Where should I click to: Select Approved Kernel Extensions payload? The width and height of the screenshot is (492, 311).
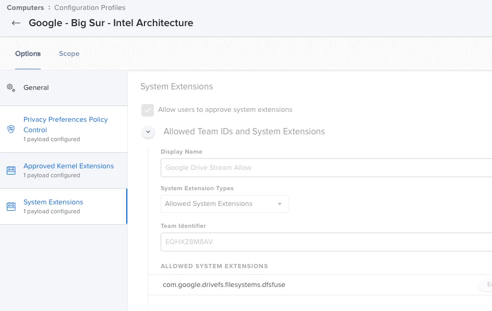pyautogui.click(x=68, y=166)
